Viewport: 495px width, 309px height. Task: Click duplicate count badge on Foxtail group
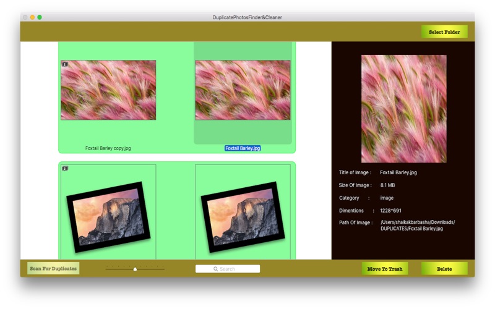point(65,64)
